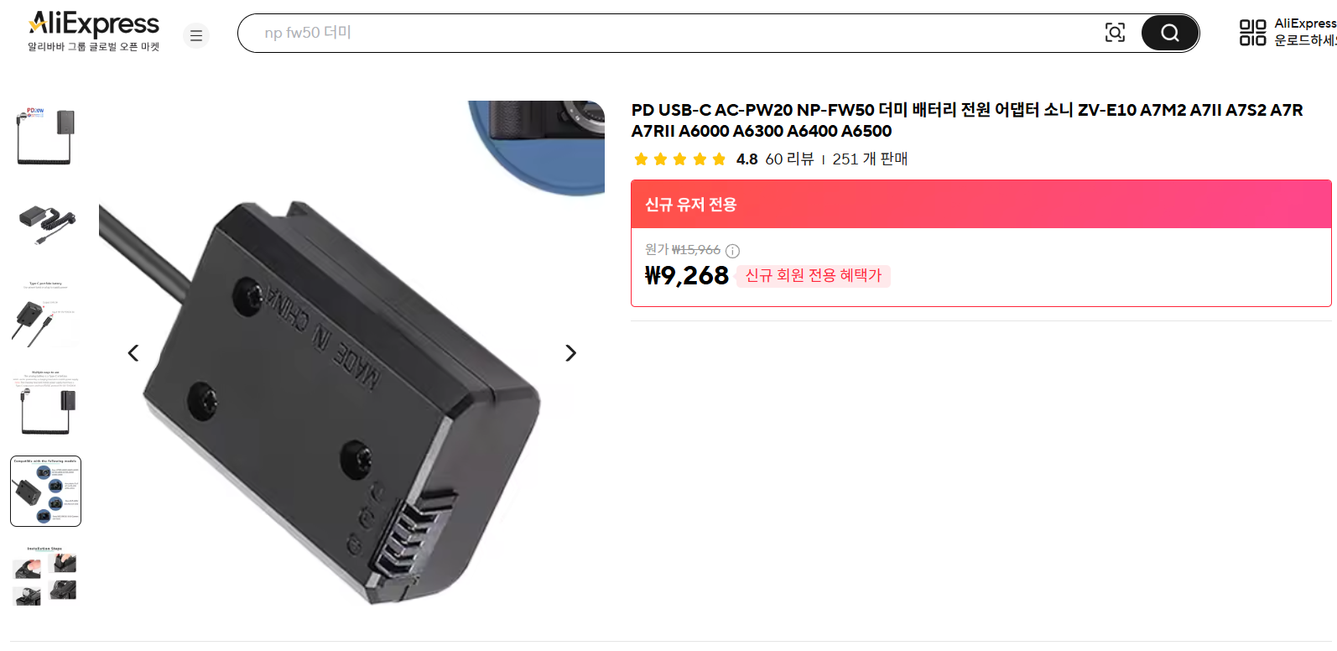Image resolution: width=1337 pixels, height=651 pixels.
Task: Show previous product image with left arrow
Action: click(133, 353)
